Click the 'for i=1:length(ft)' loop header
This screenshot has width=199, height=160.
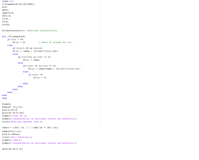point(14,36)
